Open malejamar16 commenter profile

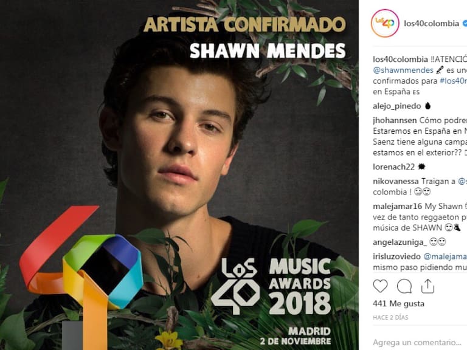(x=397, y=206)
